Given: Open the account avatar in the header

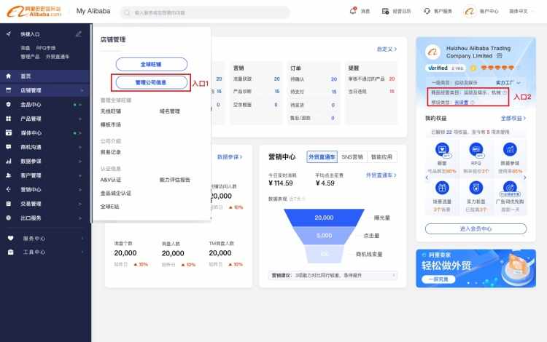Looking at the screenshot, I should [469, 11].
